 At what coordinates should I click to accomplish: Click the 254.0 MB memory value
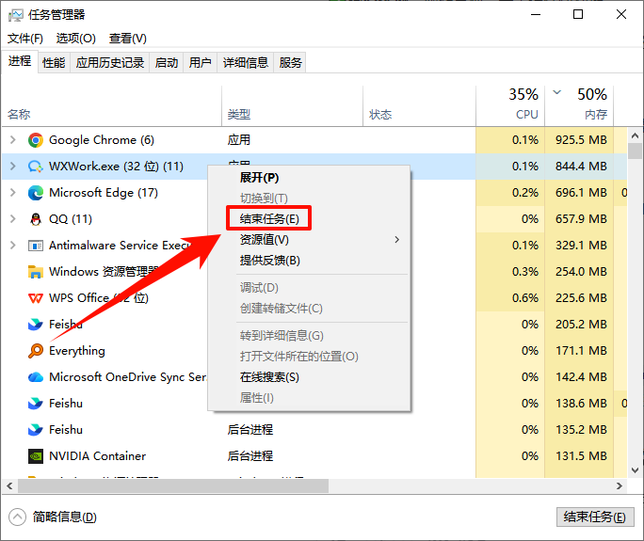581,272
